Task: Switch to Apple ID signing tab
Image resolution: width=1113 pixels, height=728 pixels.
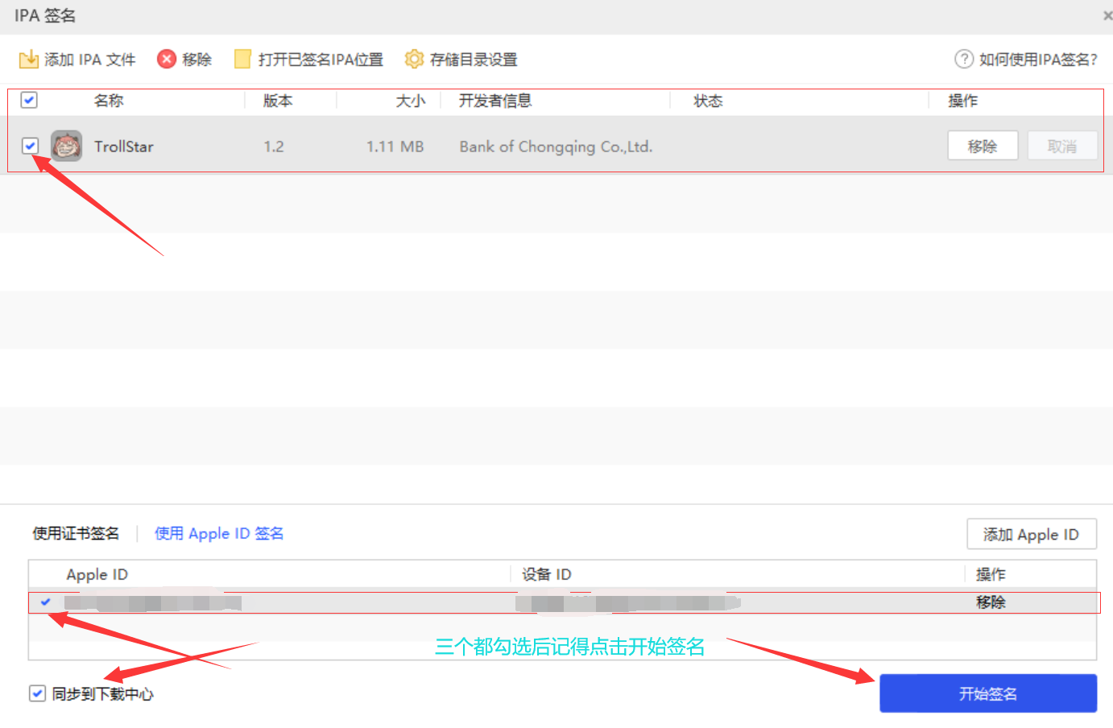Action: pos(219,533)
